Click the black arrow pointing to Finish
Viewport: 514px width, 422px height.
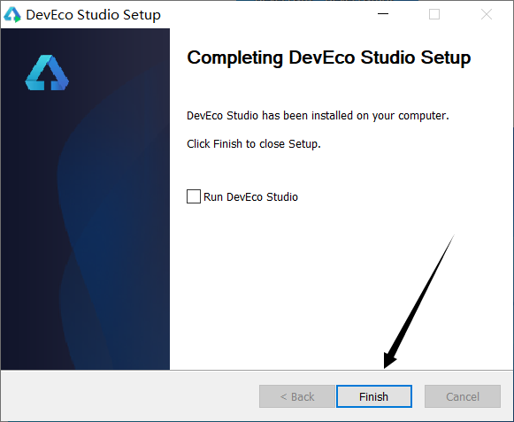[x=419, y=302]
